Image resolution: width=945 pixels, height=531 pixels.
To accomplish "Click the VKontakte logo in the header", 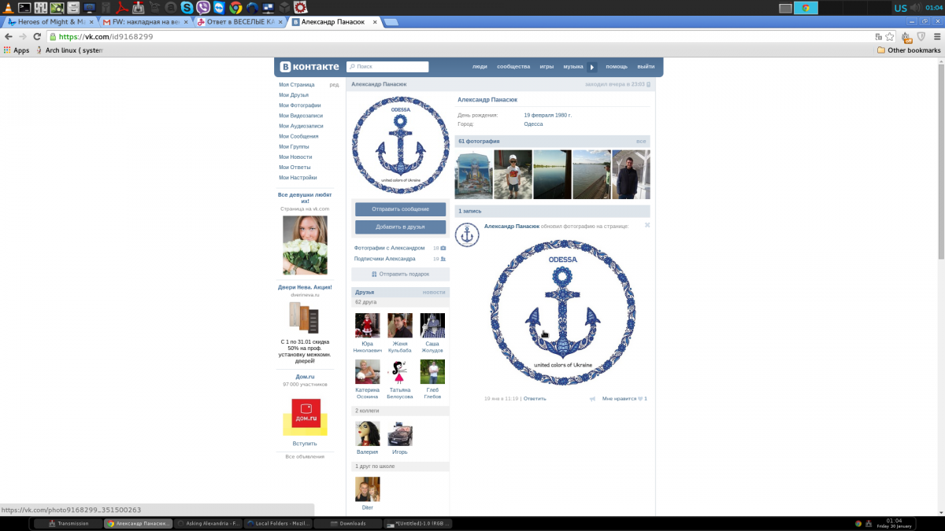I will tap(306, 67).
